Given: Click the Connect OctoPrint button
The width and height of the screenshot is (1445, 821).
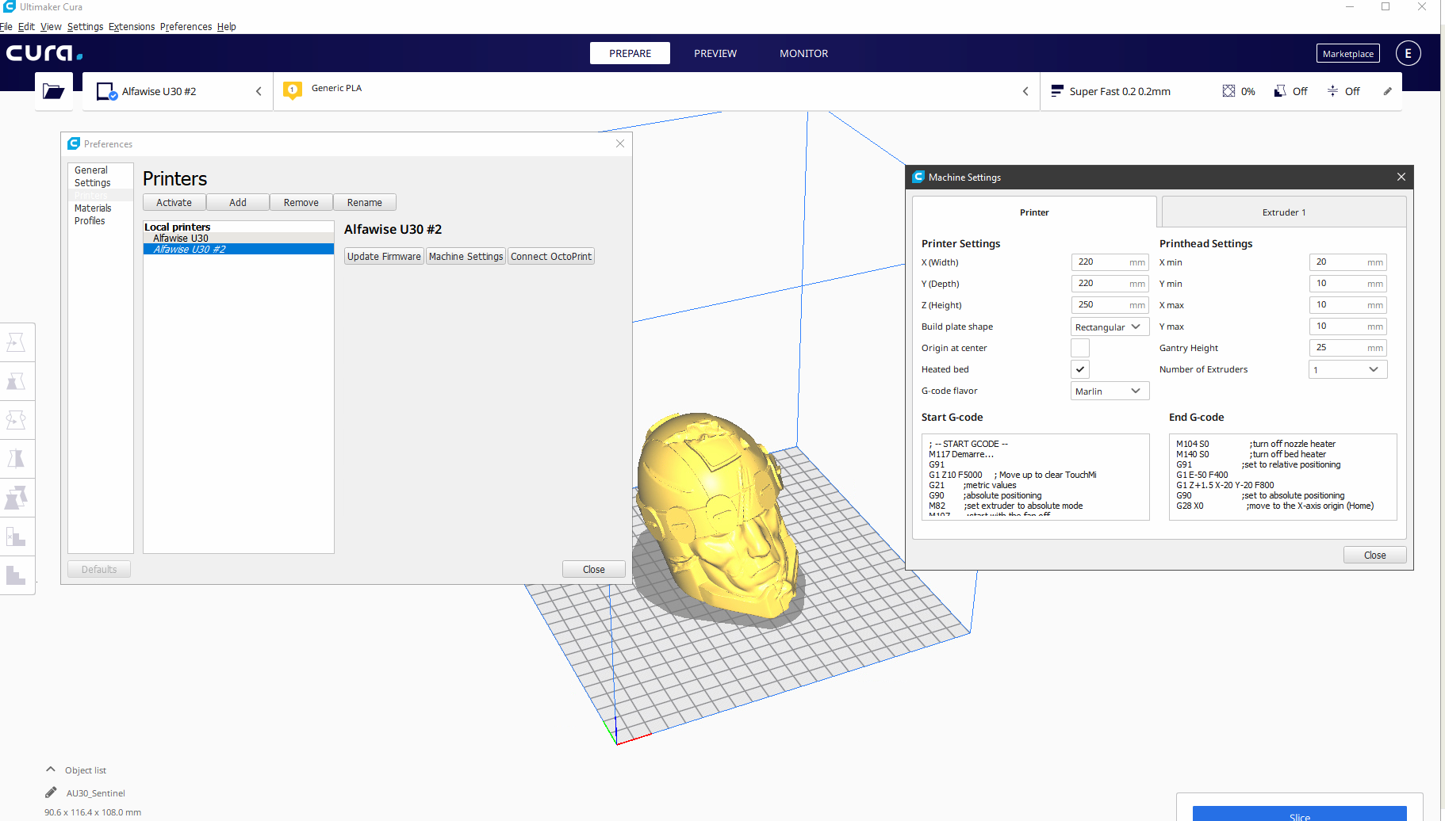Looking at the screenshot, I should pyautogui.click(x=551, y=256).
